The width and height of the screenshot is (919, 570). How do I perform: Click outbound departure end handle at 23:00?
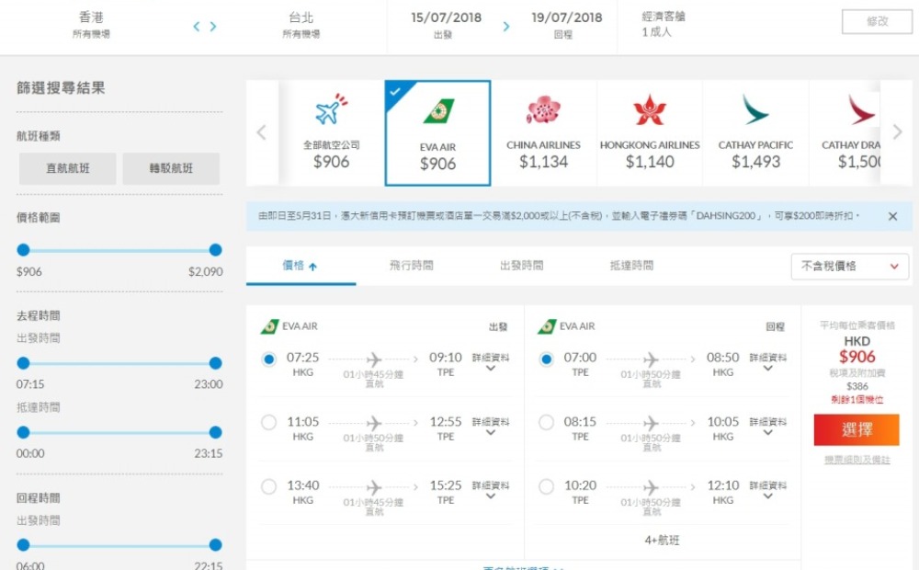(x=216, y=363)
